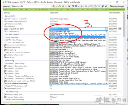Click the home profile icon in toolbar
Viewport: 128px width, 105px height.
coord(54,6)
